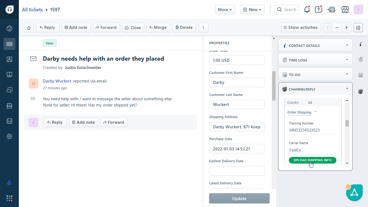The width and height of the screenshot is (368, 207).
Task: Open the Freddy assistant floating button
Action: click(354, 193)
